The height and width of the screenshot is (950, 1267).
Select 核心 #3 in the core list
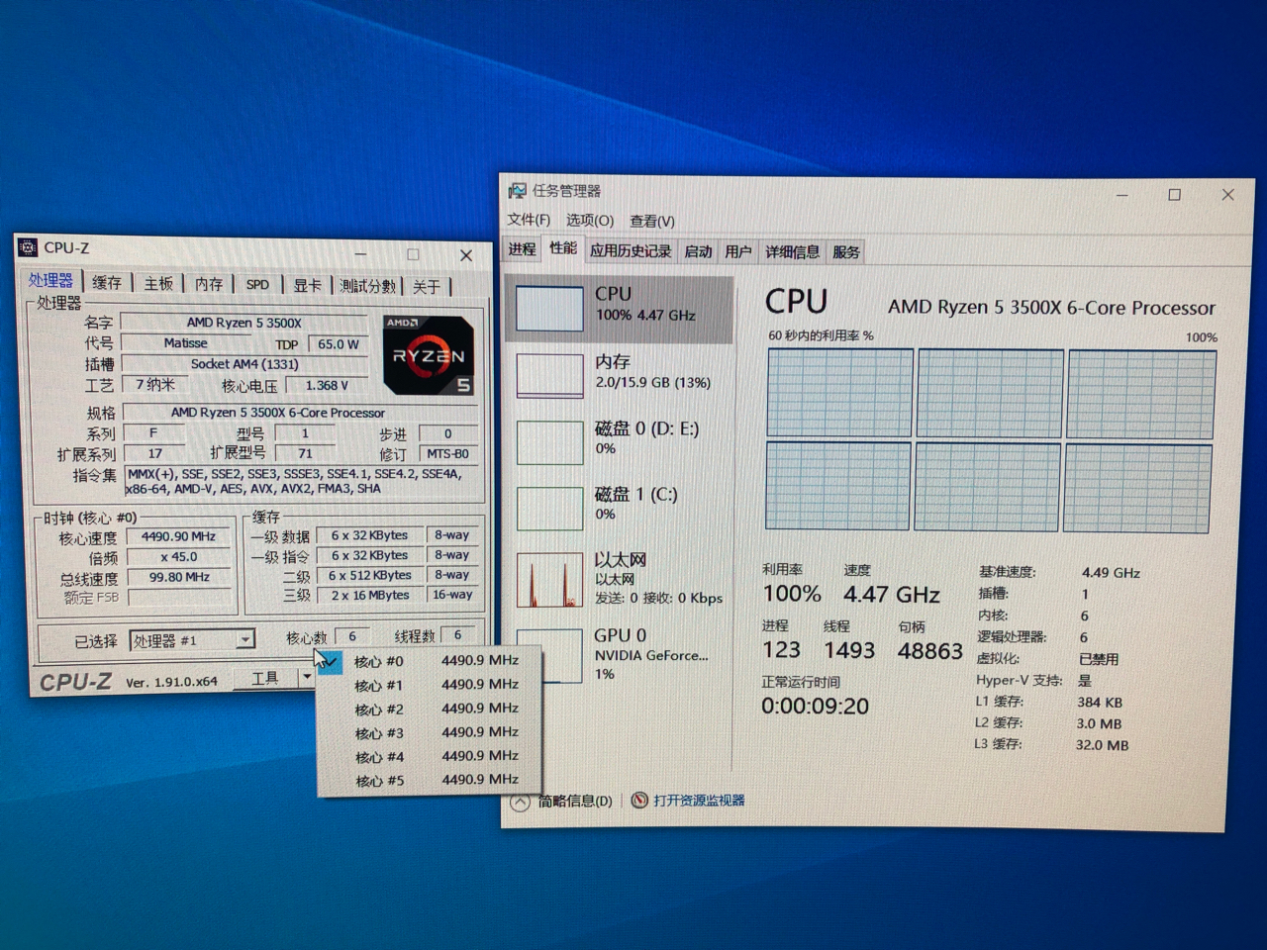point(430,732)
